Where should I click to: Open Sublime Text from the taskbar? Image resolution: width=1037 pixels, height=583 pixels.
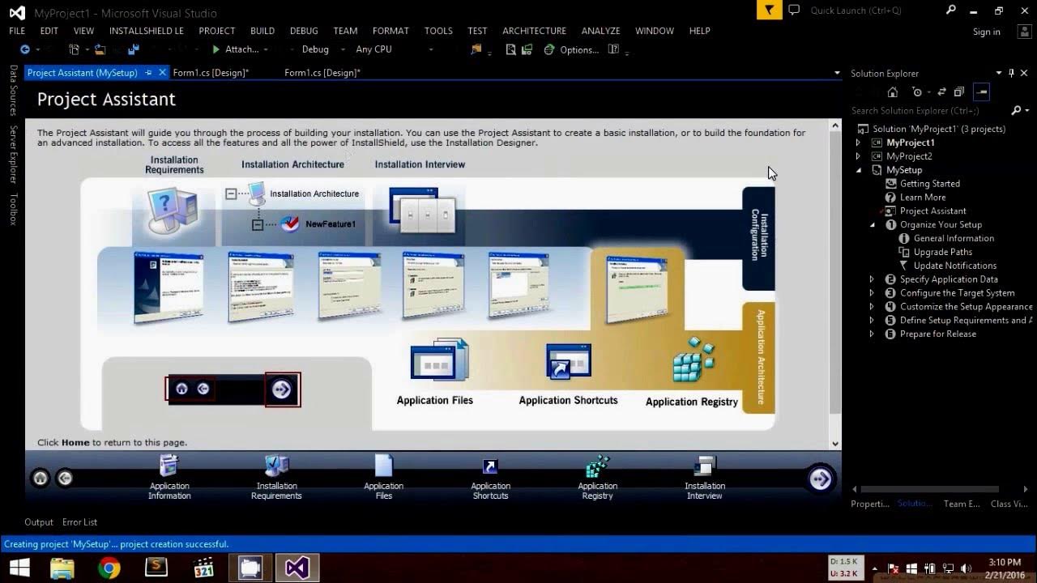(x=156, y=568)
